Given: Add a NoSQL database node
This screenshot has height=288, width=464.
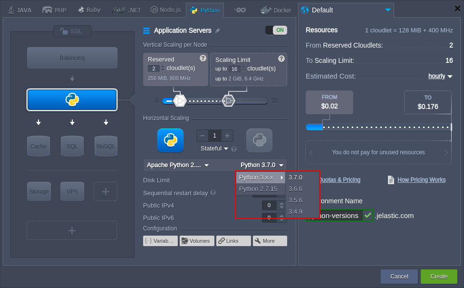Looking at the screenshot, I should click(x=106, y=146).
